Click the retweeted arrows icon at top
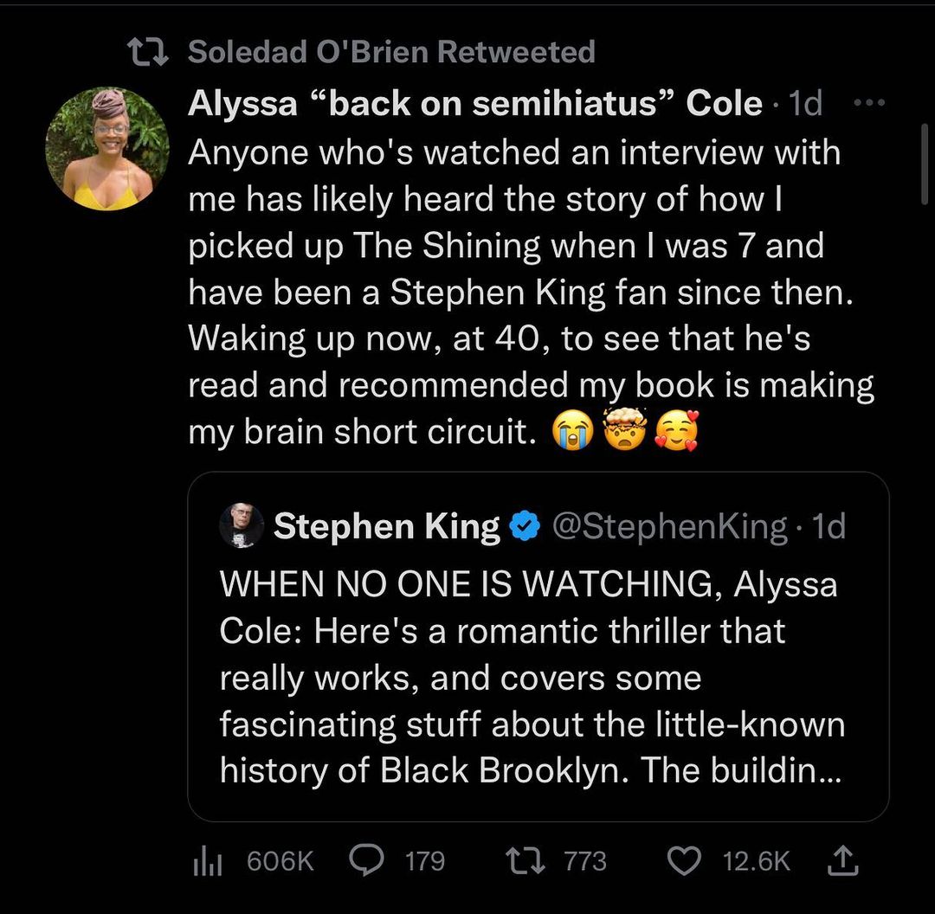Viewport: 935px width, 914px height. pos(144,52)
